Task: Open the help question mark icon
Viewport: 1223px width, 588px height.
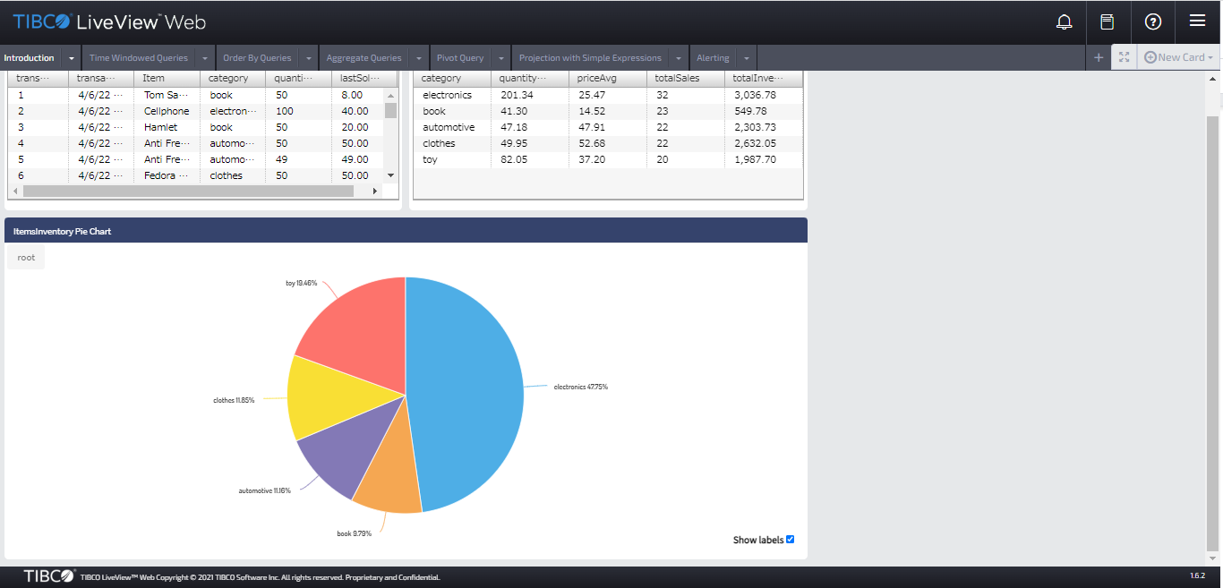Action: (x=1153, y=22)
